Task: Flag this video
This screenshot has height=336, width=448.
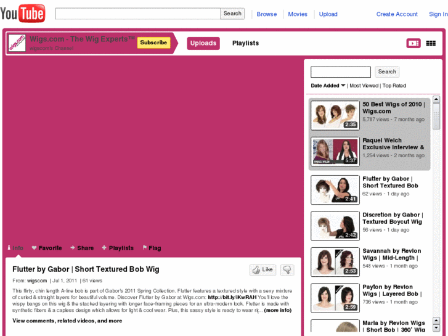Action: click(x=152, y=248)
